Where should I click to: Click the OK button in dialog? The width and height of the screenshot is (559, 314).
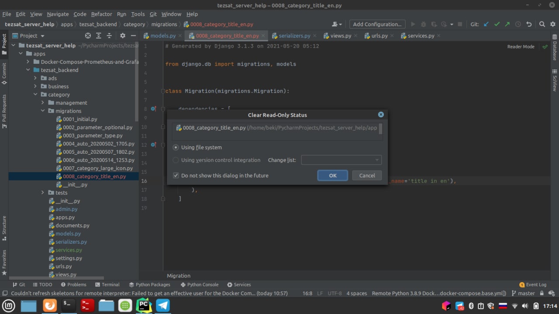pos(333,176)
